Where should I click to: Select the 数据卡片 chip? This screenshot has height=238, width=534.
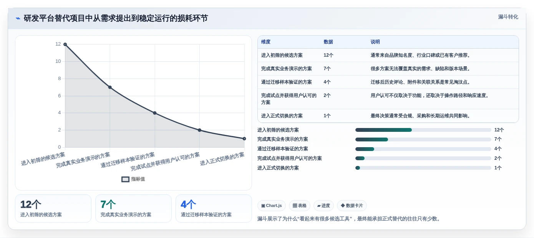352,206
